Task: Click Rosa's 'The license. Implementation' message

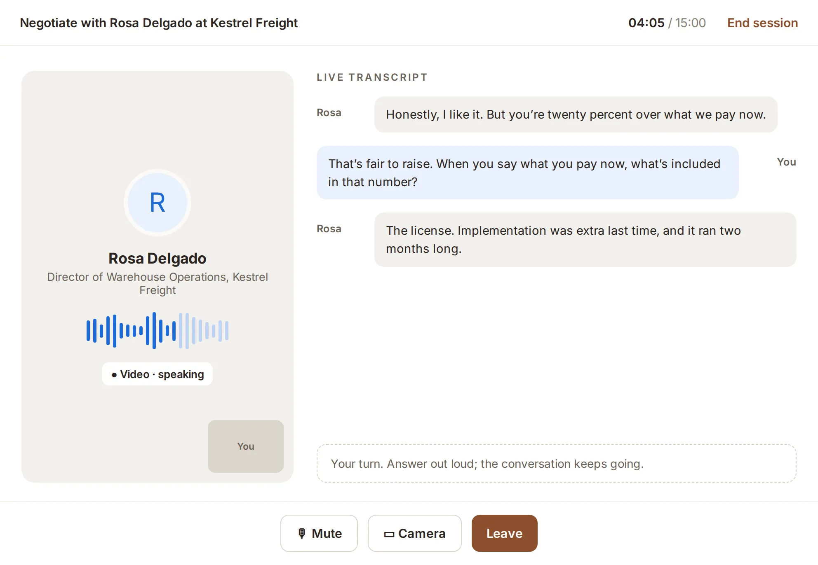Action: [x=585, y=240]
